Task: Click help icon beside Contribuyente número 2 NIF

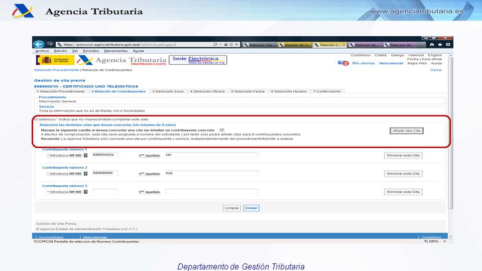Action: (85, 174)
